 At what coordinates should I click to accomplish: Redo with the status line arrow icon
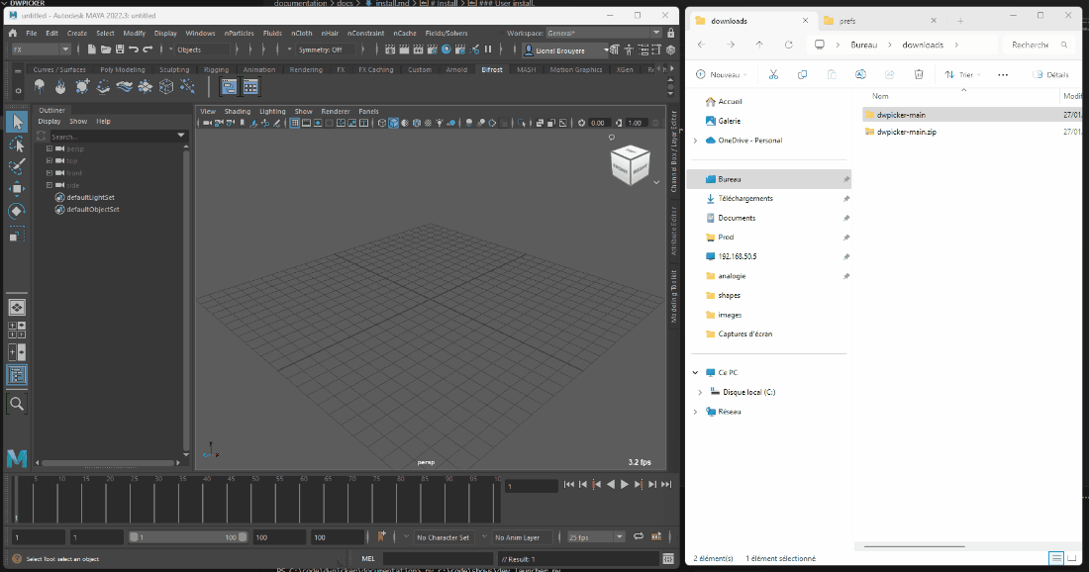[x=148, y=49]
